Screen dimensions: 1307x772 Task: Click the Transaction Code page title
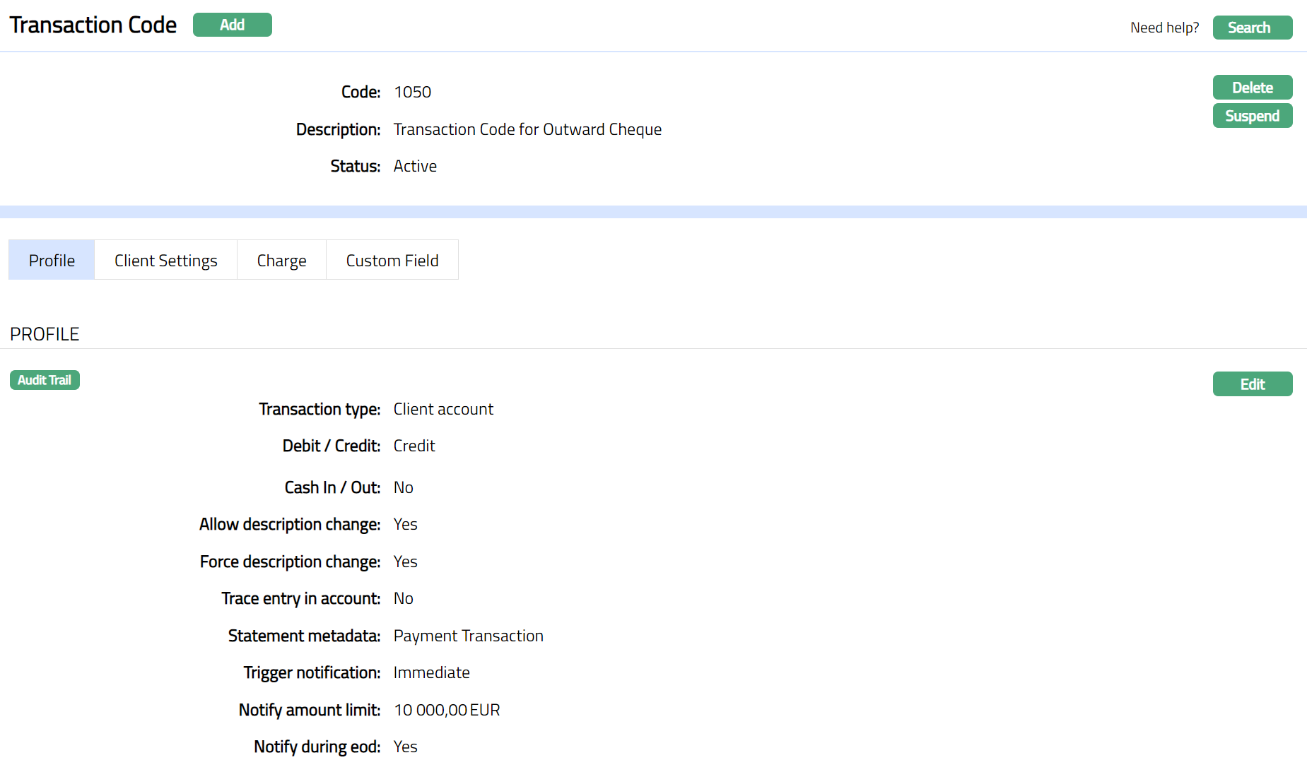point(93,25)
